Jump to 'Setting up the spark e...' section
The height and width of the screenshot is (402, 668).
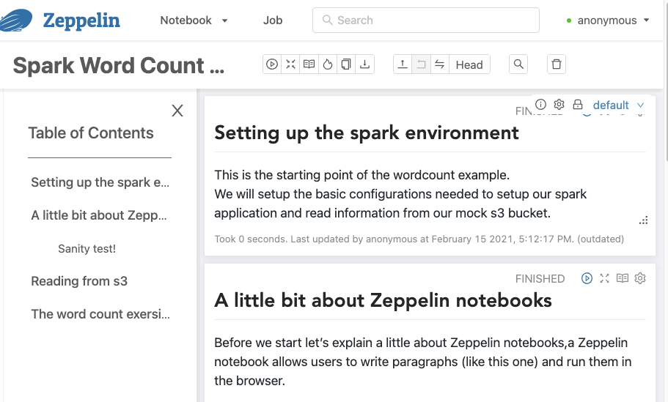(x=100, y=182)
